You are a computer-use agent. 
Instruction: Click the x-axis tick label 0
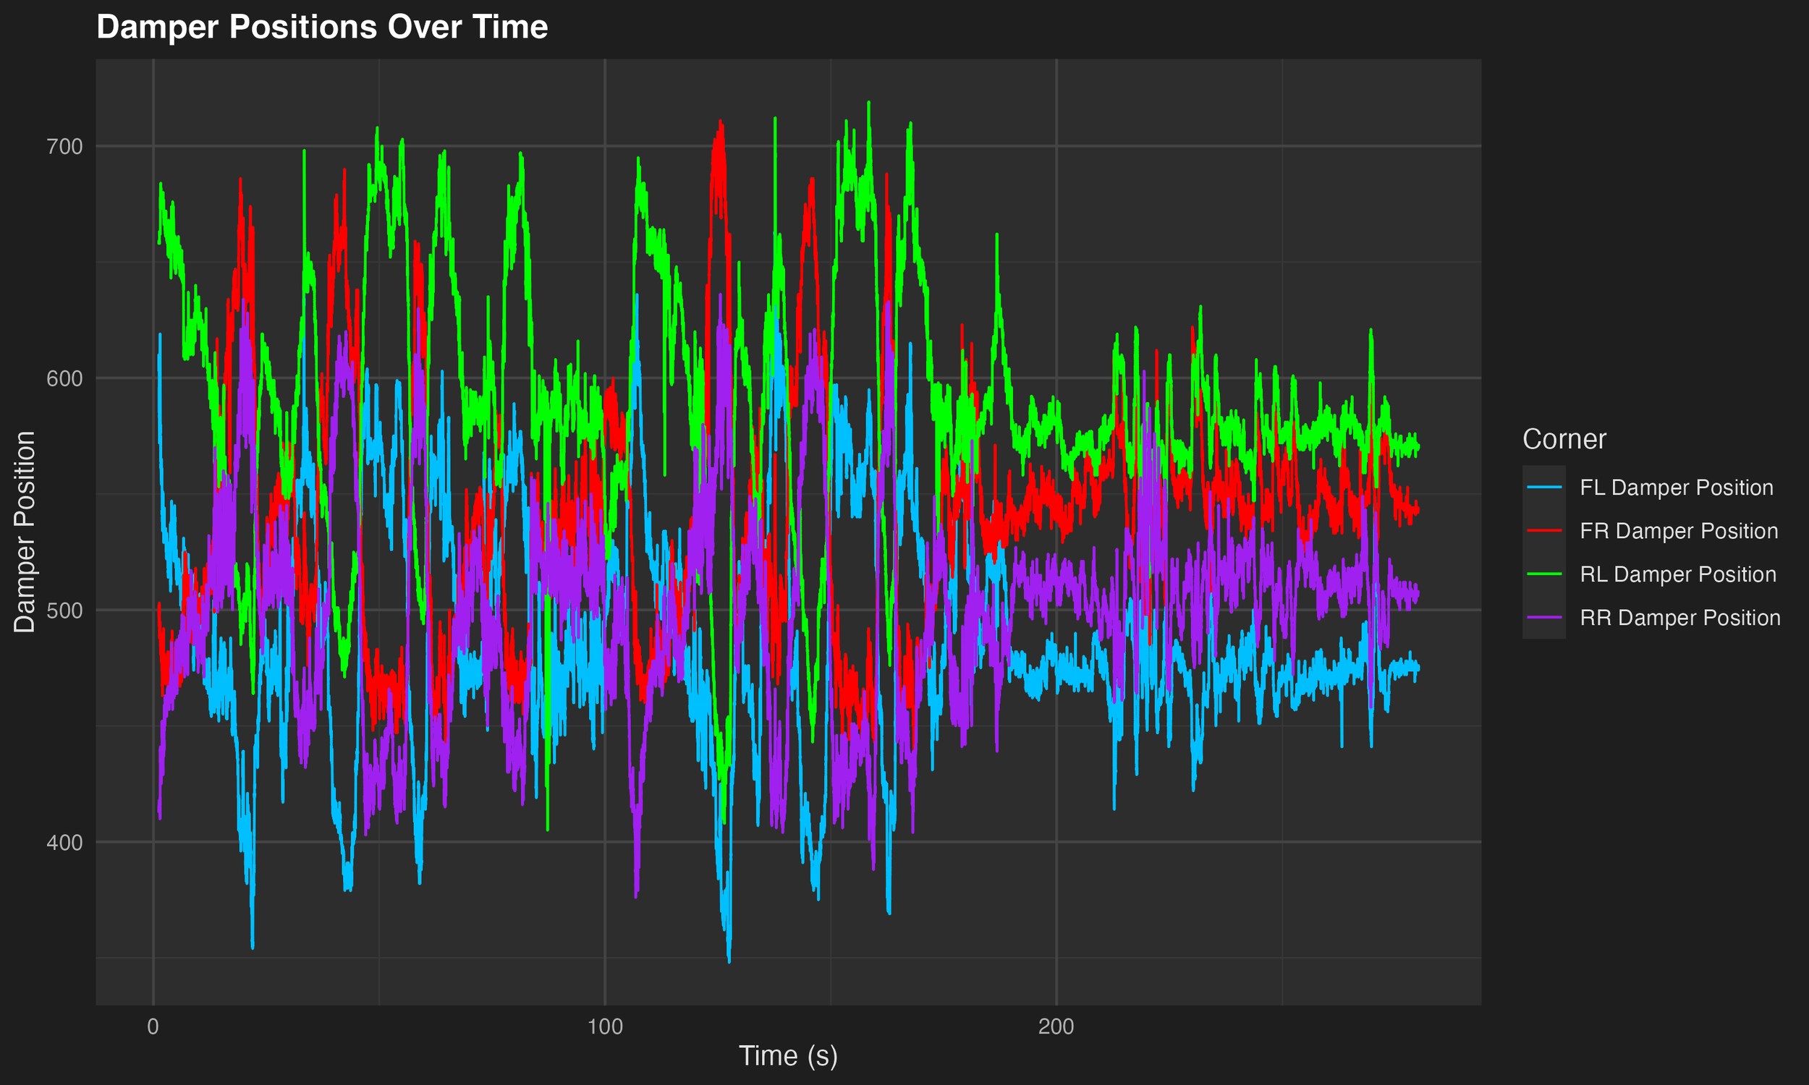click(153, 1027)
